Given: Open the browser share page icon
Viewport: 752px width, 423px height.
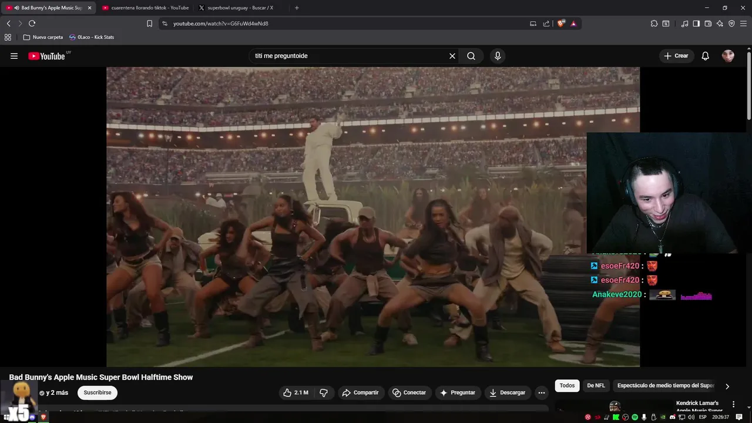Looking at the screenshot, I should (546, 23).
